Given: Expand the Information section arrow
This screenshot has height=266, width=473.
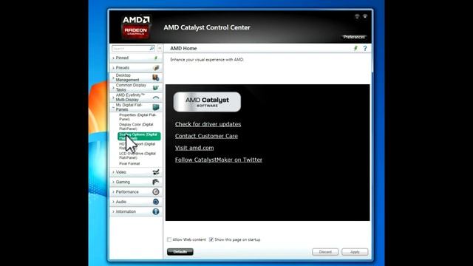Looking at the screenshot, I should [x=113, y=212].
